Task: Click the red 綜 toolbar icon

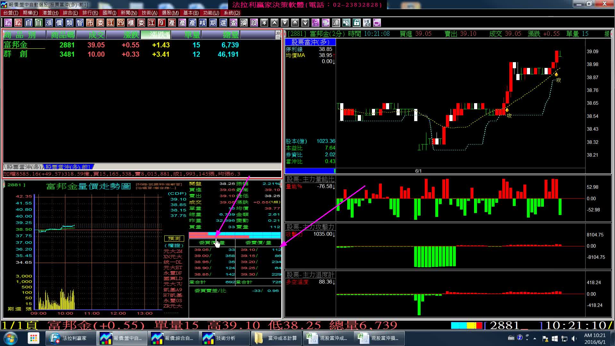Action: [x=18, y=23]
